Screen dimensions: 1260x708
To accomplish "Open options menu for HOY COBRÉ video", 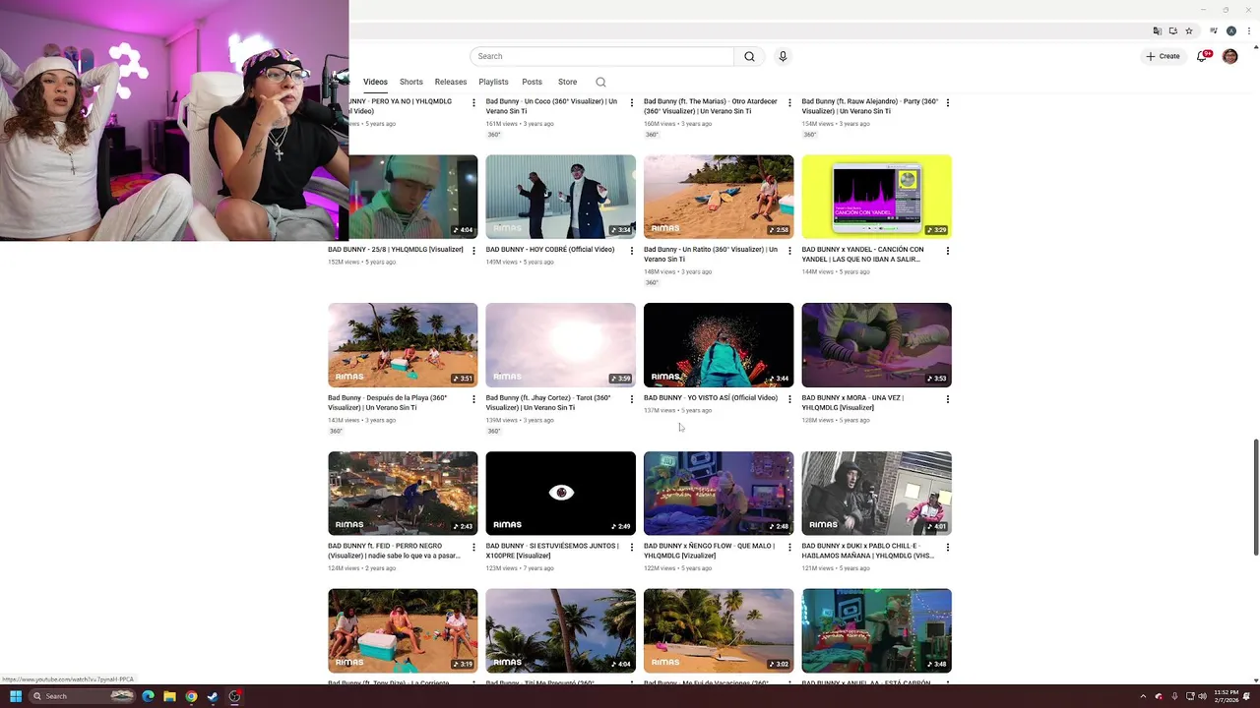I will [632, 251].
